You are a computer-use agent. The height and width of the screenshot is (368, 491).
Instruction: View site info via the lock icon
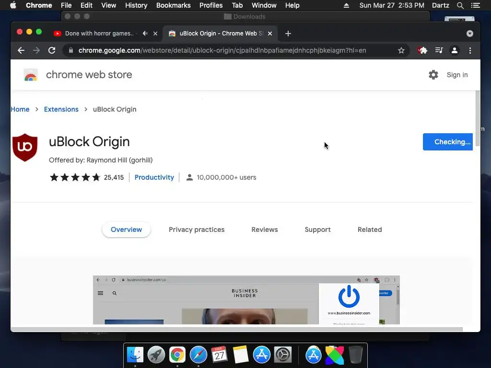click(71, 50)
